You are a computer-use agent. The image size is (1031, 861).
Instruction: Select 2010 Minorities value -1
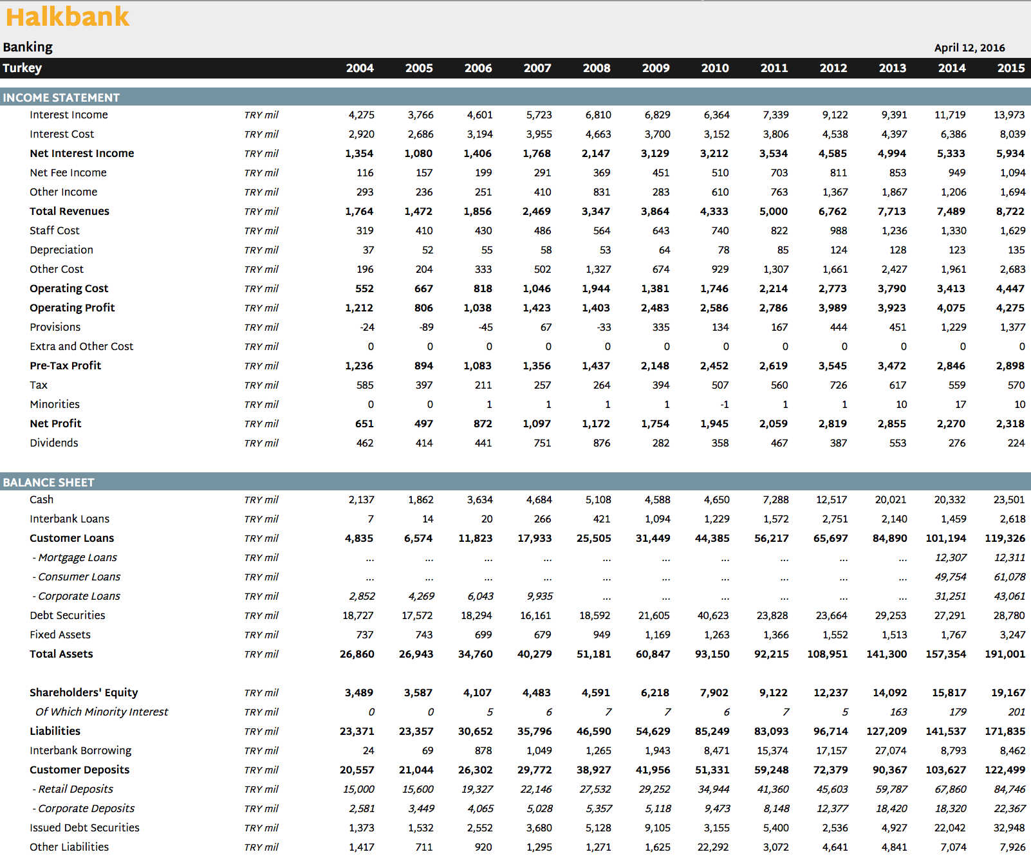click(725, 405)
